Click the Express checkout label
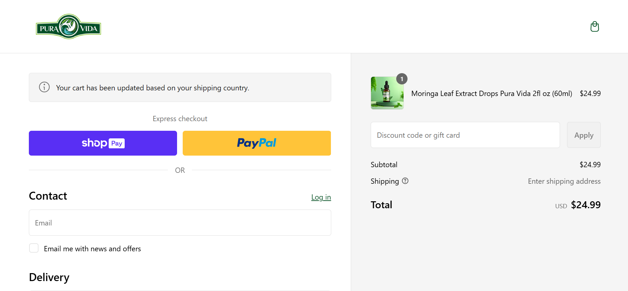Screen dimensions: 628x291 180,119
